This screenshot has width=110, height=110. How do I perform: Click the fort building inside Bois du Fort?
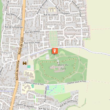58,69
